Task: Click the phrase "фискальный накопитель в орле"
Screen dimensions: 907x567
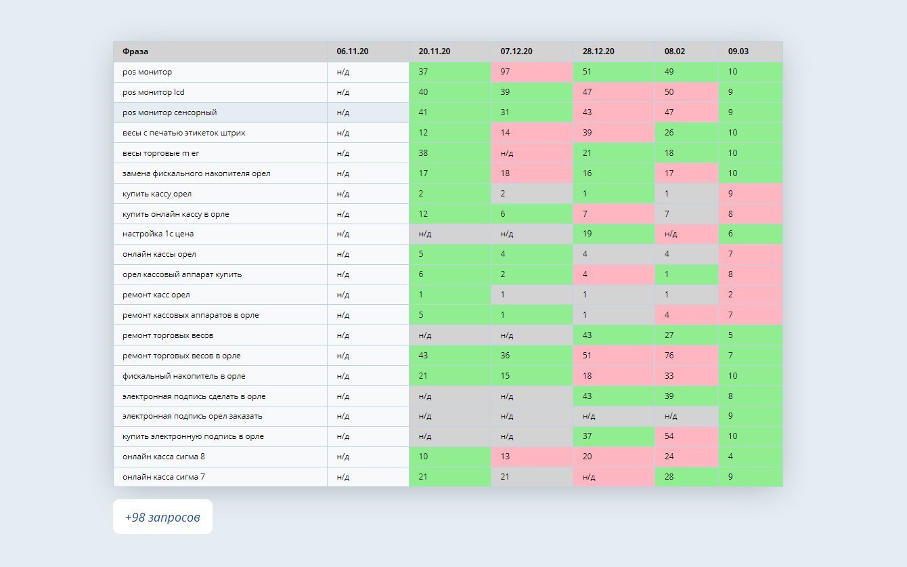Action: click(x=184, y=376)
